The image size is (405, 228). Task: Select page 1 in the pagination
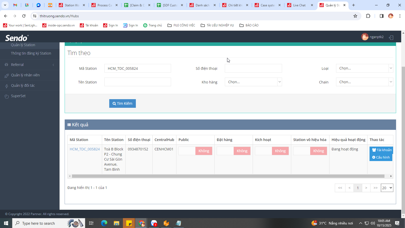click(x=358, y=188)
